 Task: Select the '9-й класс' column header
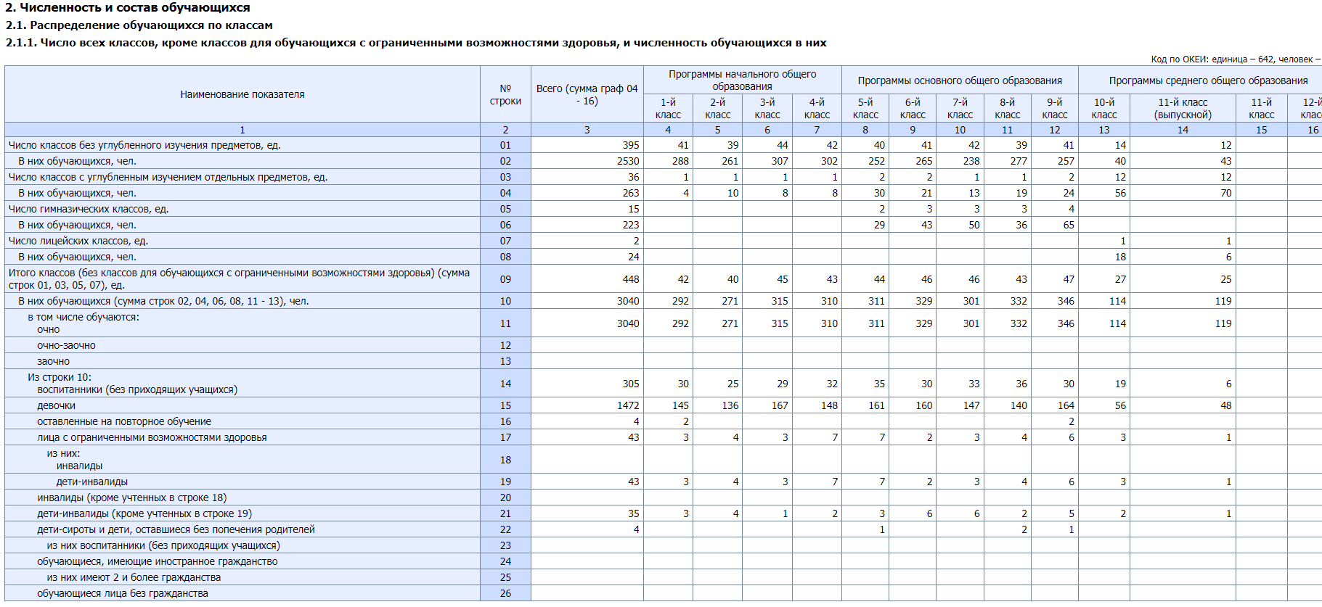click(x=1054, y=108)
